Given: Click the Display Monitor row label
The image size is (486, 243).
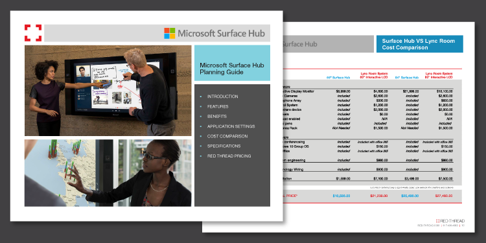Looking at the screenshot, I should 299,91.
